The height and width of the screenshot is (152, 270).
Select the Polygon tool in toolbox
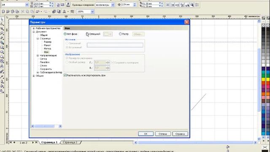(x=2, y=57)
